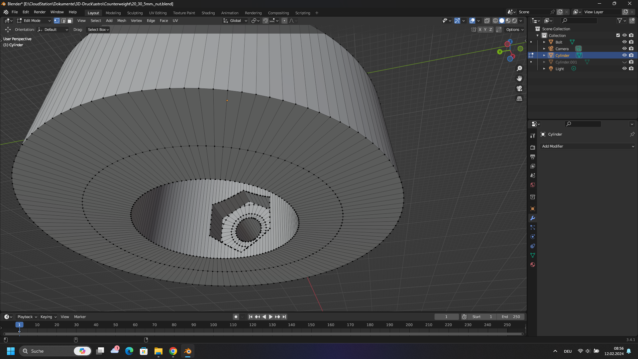Viewport: 638px width, 359px height.
Task: Hide the Light object in viewport
Action: [x=624, y=69]
